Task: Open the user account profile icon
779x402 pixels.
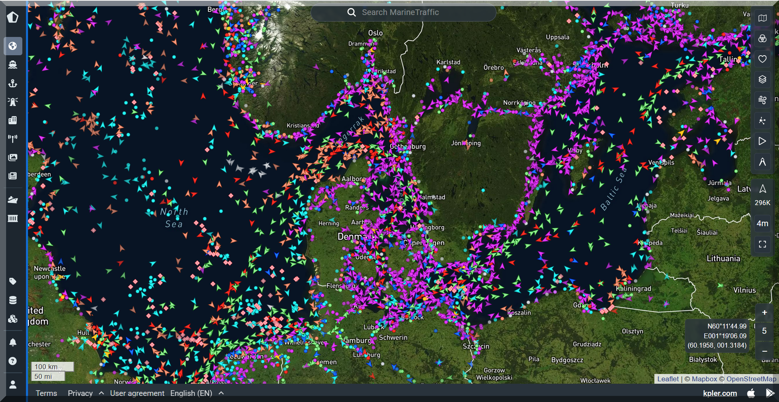Action: (x=13, y=385)
